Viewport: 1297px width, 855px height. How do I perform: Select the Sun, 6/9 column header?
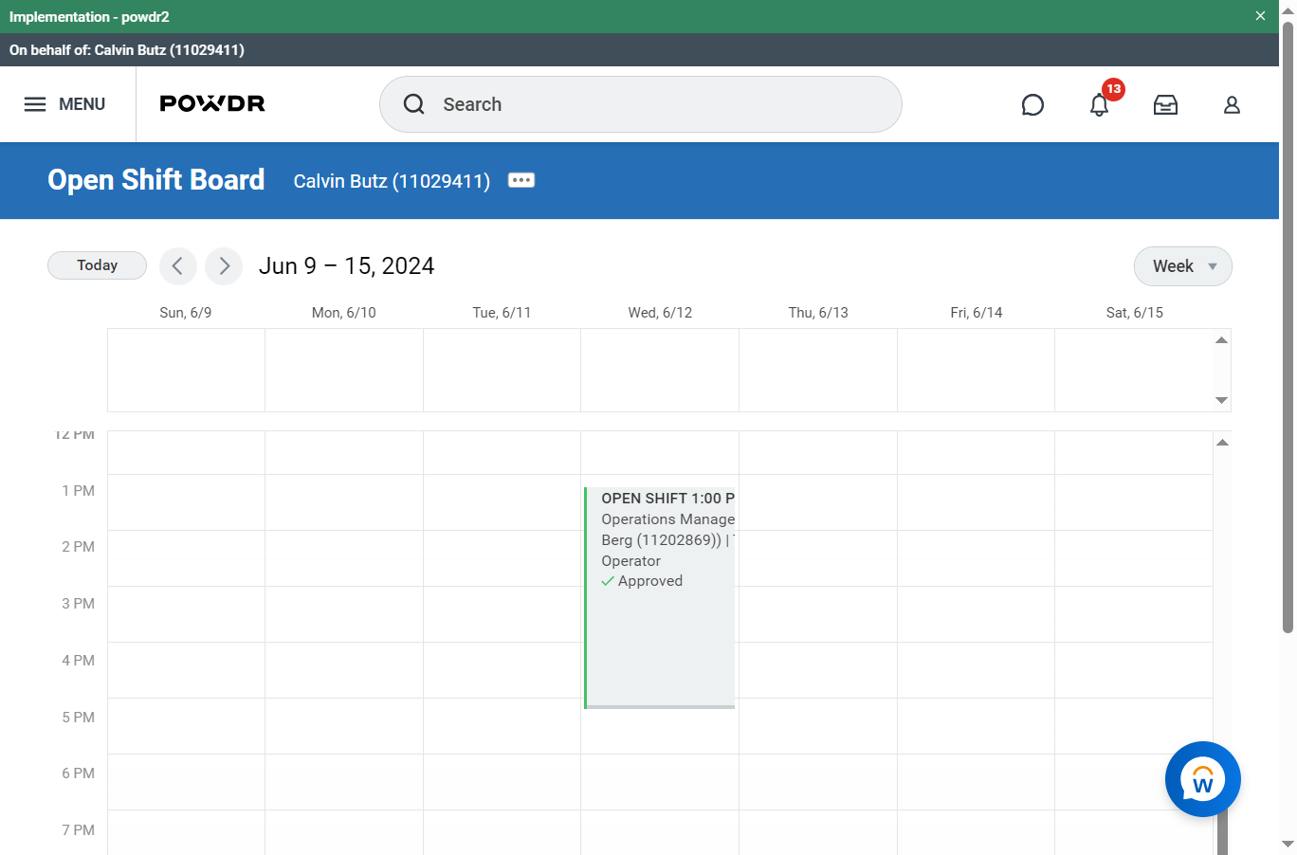(x=186, y=313)
